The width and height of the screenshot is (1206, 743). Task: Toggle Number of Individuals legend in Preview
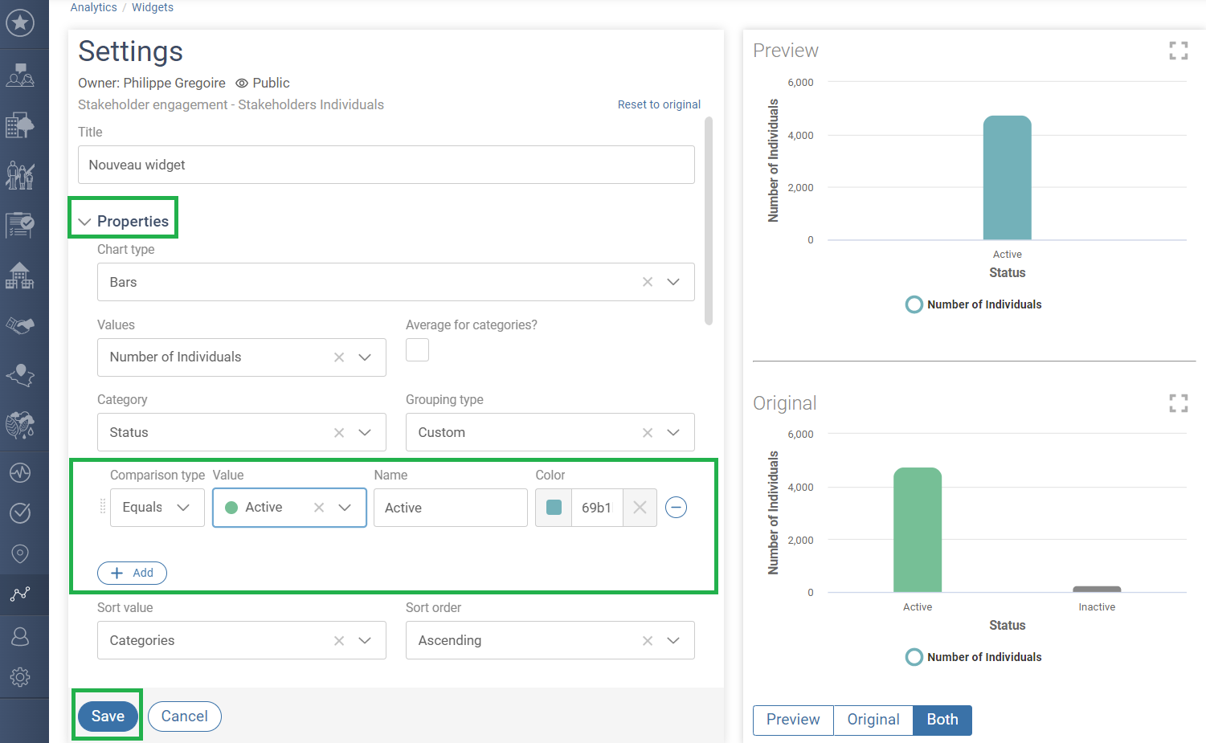pos(973,304)
